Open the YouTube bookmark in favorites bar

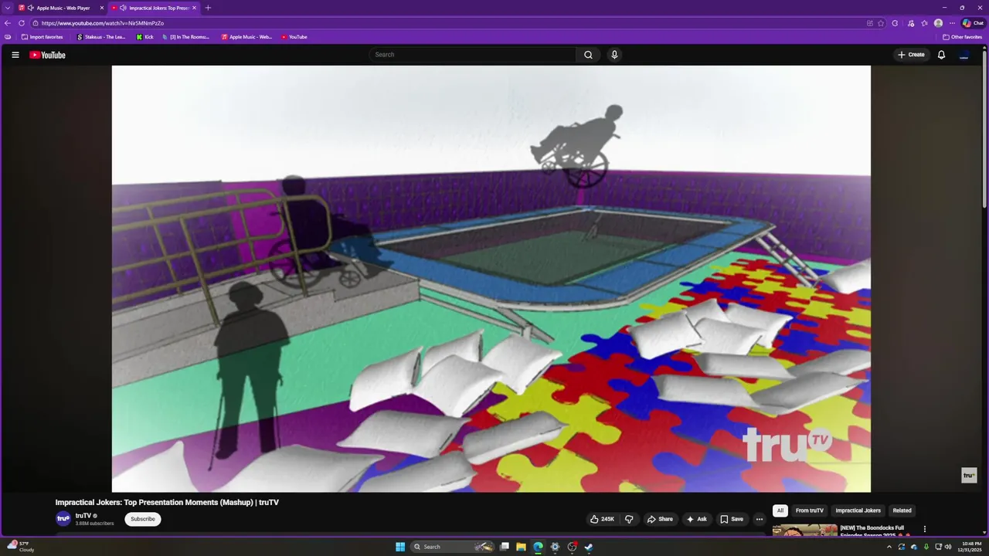(x=294, y=37)
